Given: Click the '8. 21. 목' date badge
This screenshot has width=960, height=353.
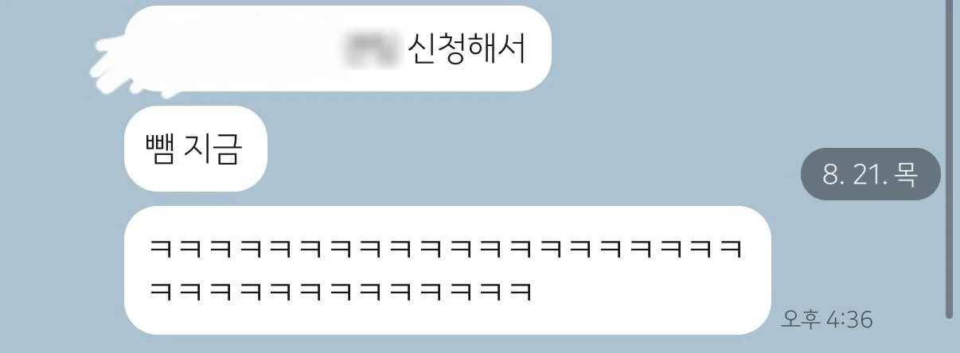Looking at the screenshot, I should tap(871, 174).
